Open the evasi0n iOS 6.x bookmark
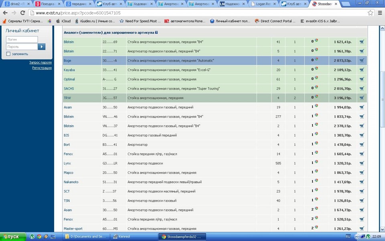This screenshot has height=241, width=385. tap(320, 21)
